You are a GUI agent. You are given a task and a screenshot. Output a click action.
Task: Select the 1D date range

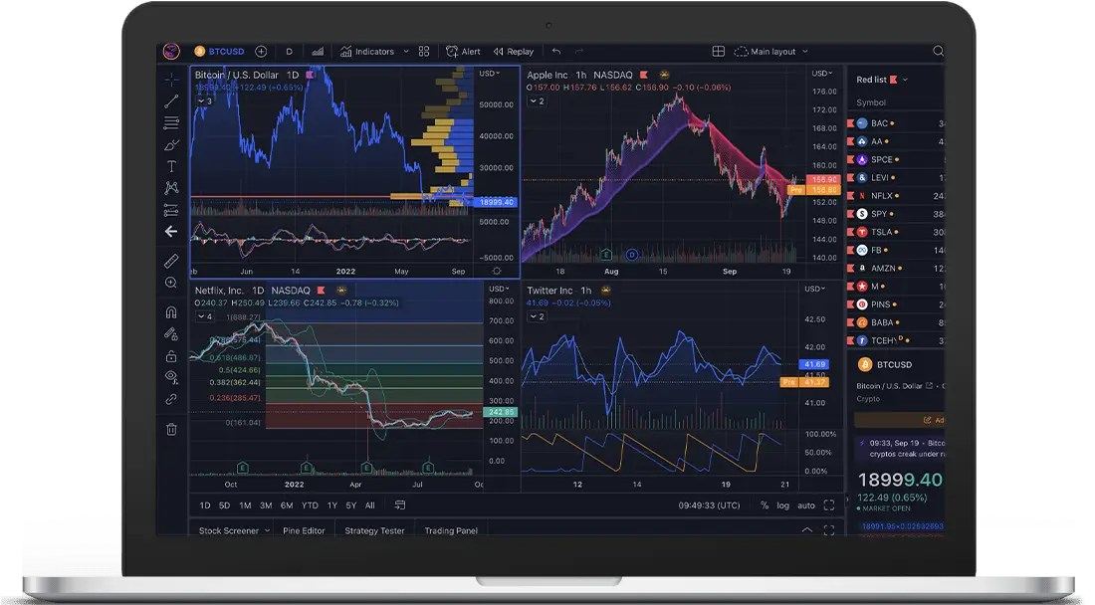[x=205, y=505]
